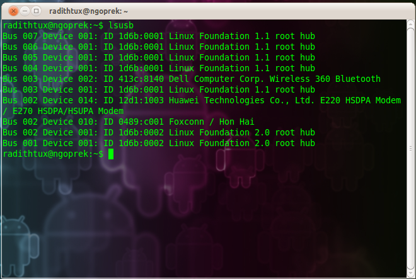Click 'Huawei Technologies Co., Ltd.' text

pos(241,101)
